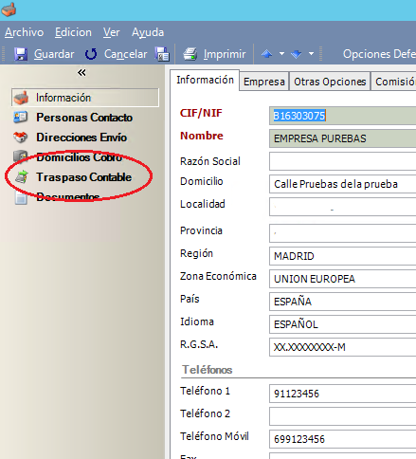Click Zona Económica field UNION EUROPEA
Viewport: 416px width, 459px height.
point(343,279)
